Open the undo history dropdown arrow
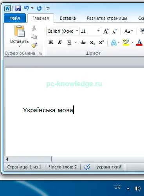The height and width of the screenshot is (196, 144). click(32, 8)
